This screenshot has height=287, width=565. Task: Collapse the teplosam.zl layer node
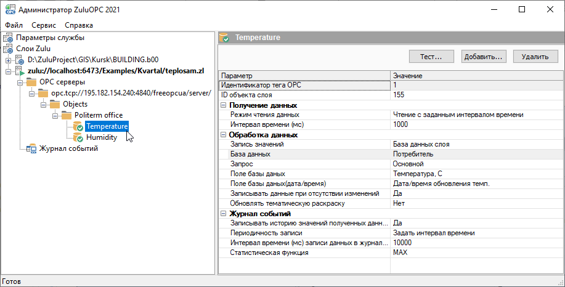[x=8, y=71]
